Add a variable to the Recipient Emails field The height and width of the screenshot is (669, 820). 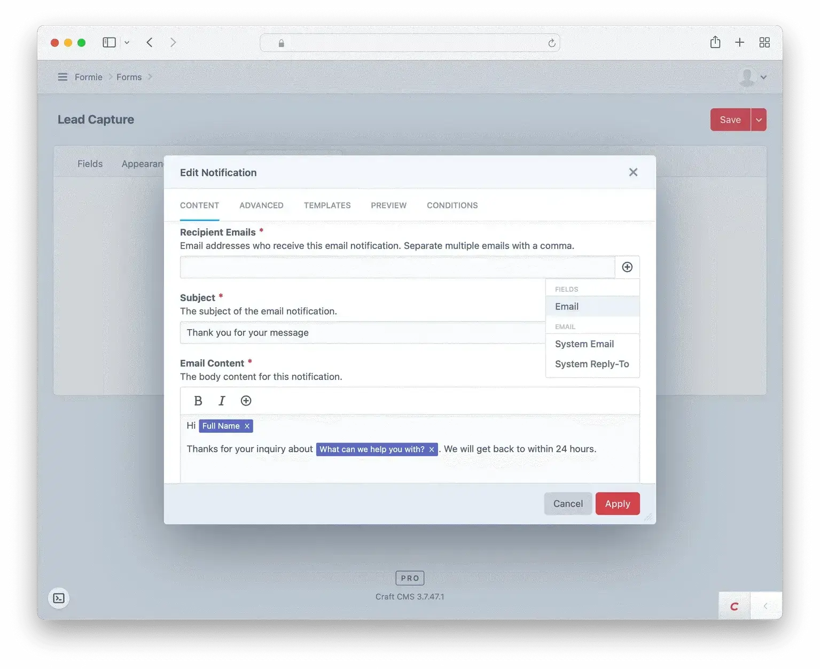coord(627,267)
